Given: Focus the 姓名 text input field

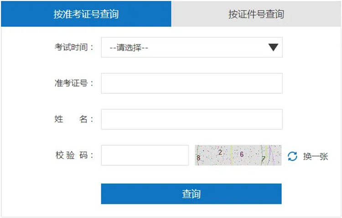Looking at the screenshot, I should (192, 119).
